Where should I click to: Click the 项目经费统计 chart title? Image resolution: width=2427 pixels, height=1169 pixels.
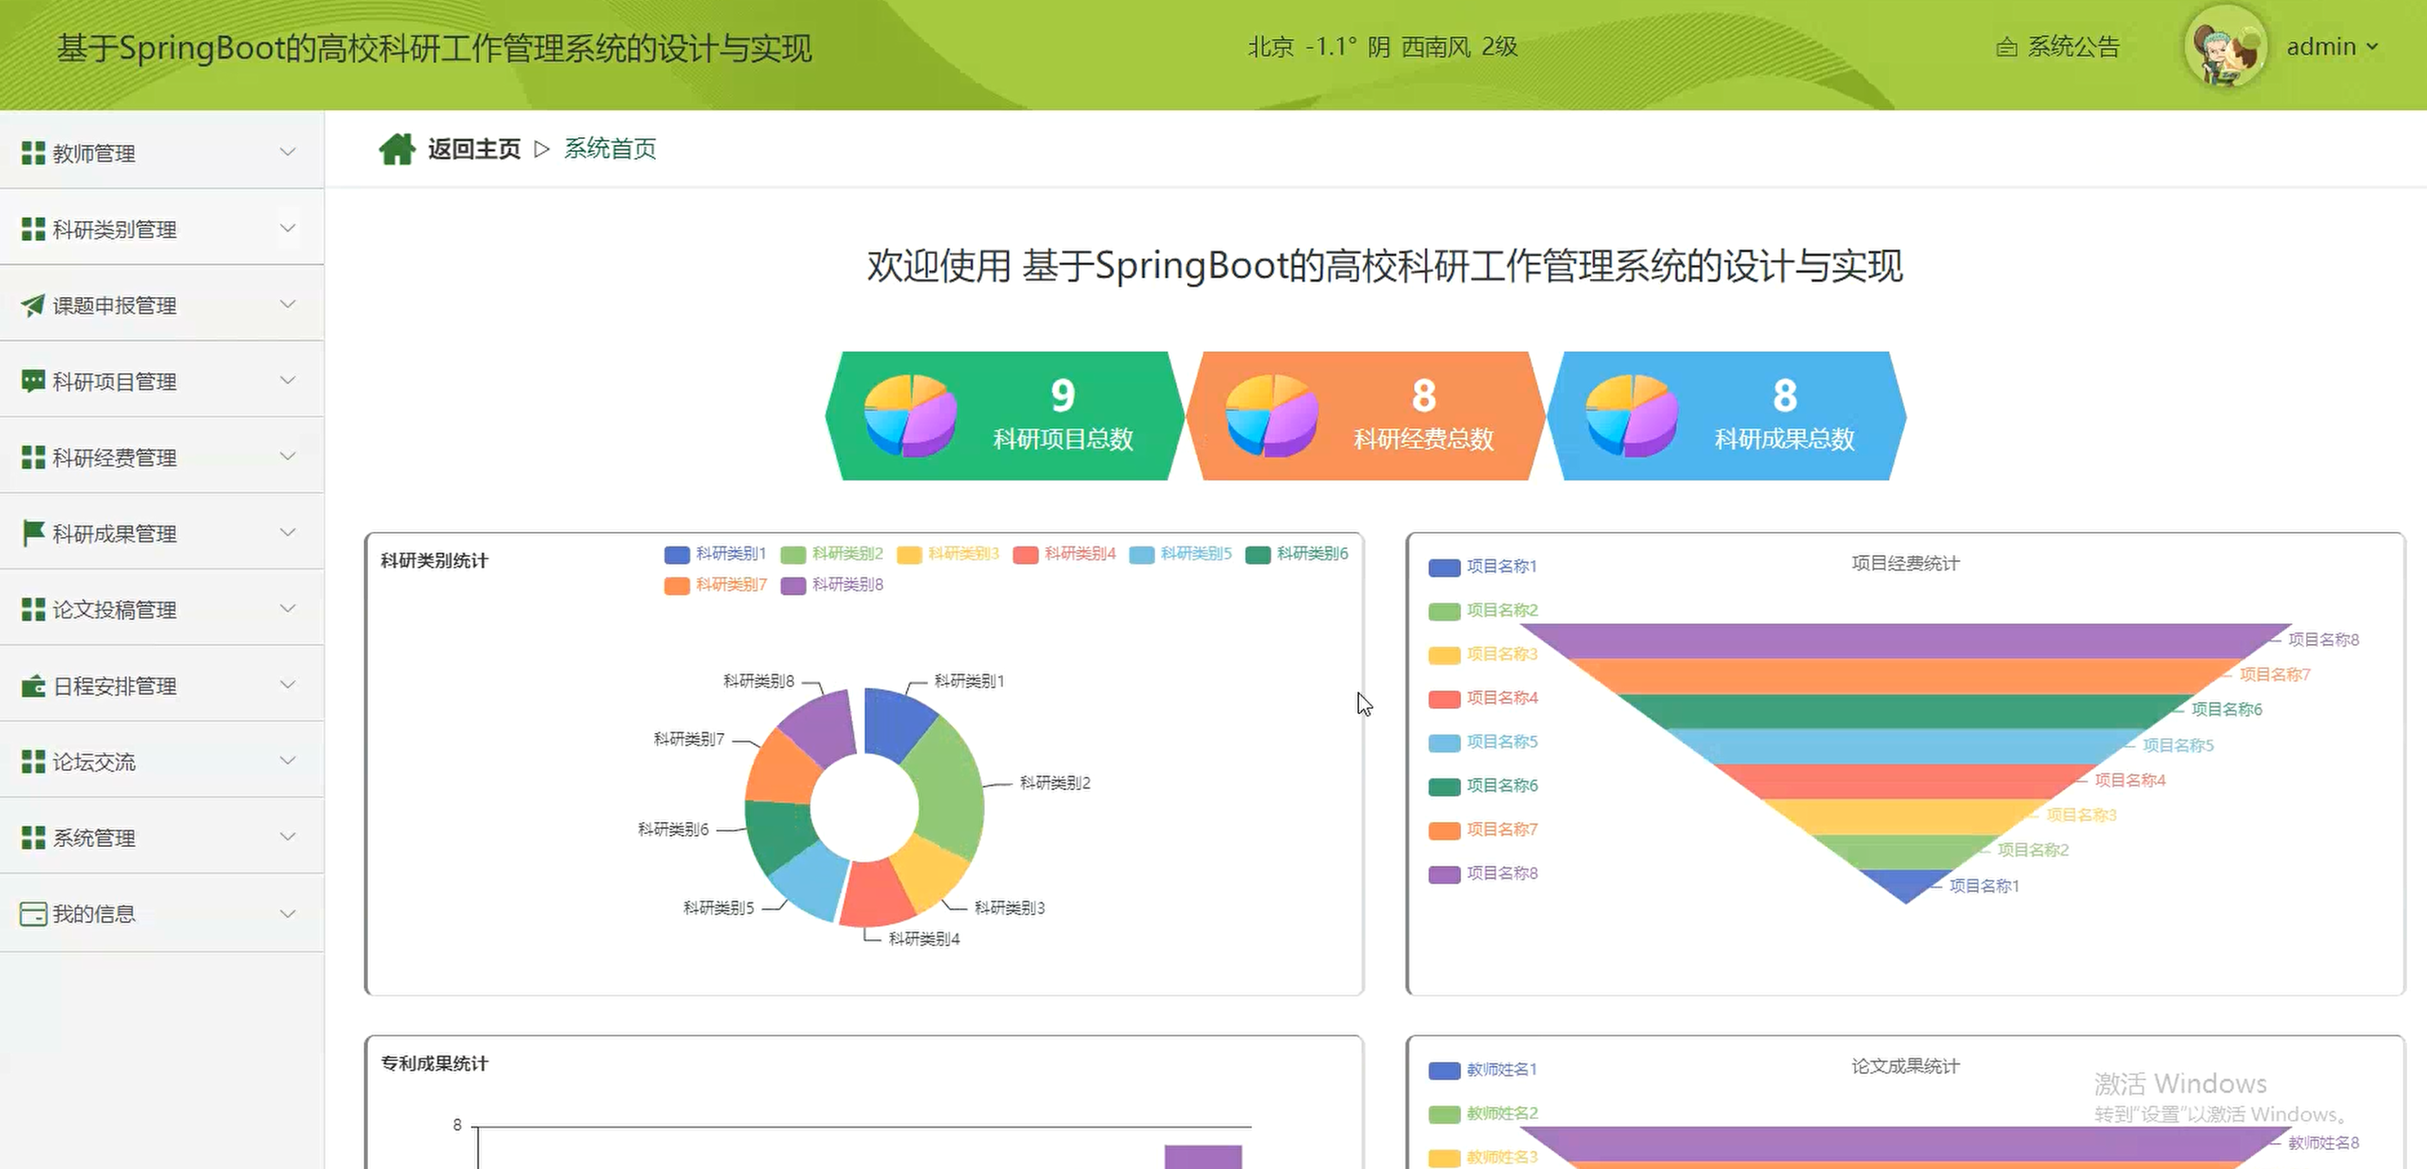(1905, 563)
